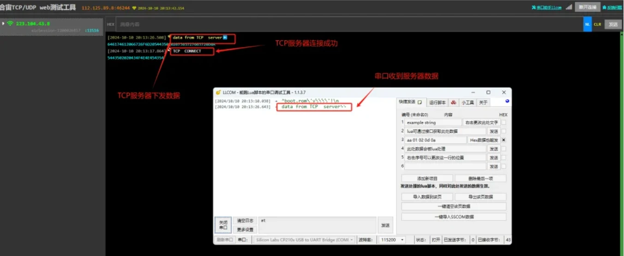Click the blue globe icon in LLCOM
This screenshot has height=256, width=624.
(507, 101)
